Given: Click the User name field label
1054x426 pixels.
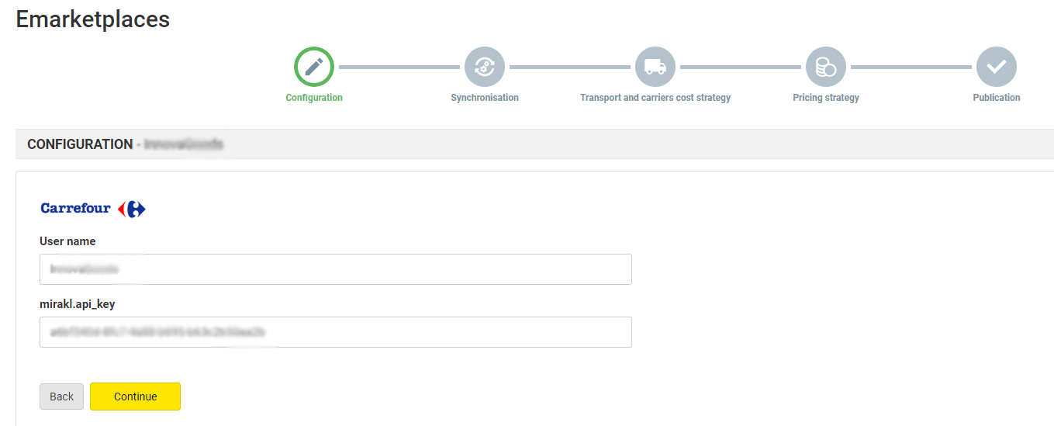Looking at the screenshot, I should coord(67,241).
